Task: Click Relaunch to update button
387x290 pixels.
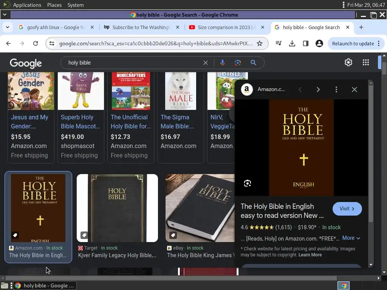Action: point(353,43)
